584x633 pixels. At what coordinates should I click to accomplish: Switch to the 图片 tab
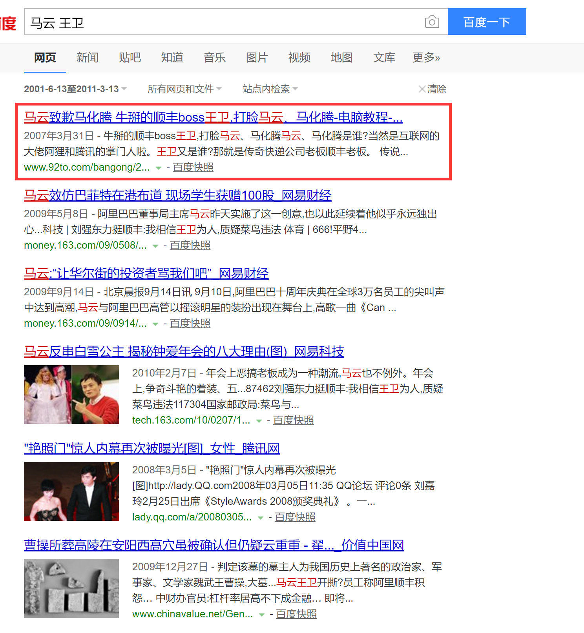click(x=257, y=58)
